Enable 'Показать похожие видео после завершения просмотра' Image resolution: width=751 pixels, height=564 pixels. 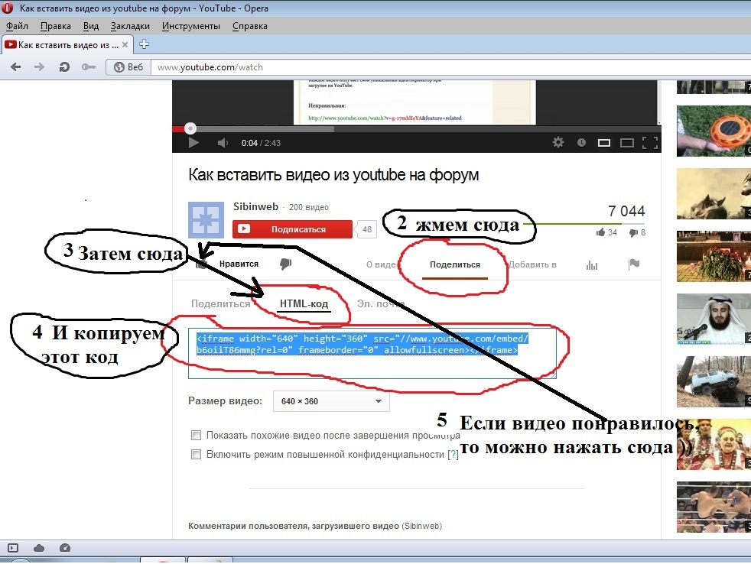point(196,435)
